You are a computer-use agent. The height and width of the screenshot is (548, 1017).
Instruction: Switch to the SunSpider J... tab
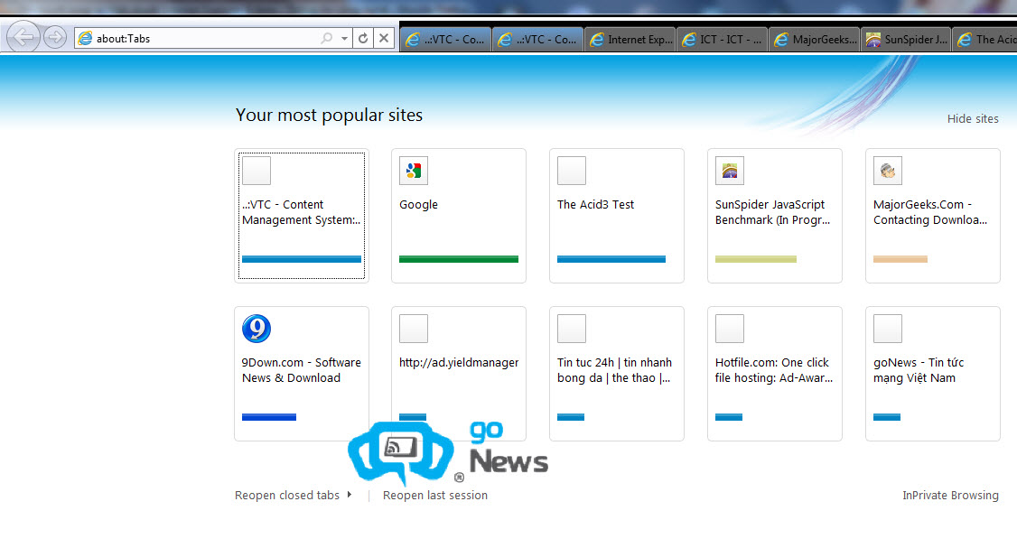click(906, 40)
